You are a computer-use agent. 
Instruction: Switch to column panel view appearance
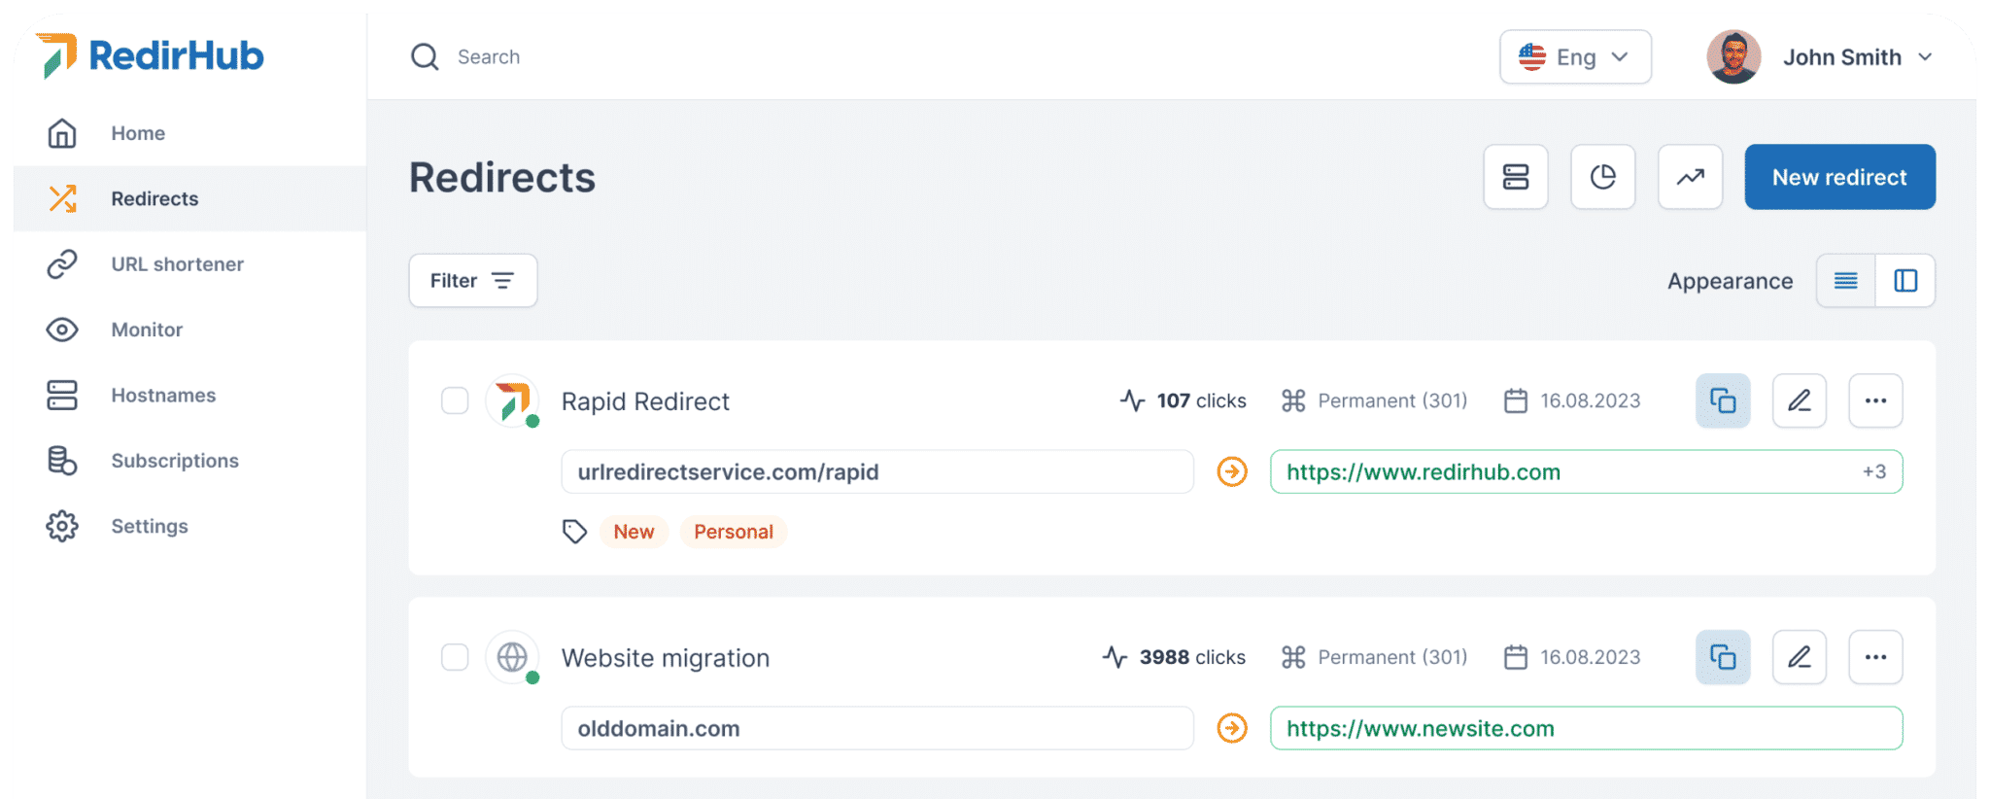tap(1904, 281)
